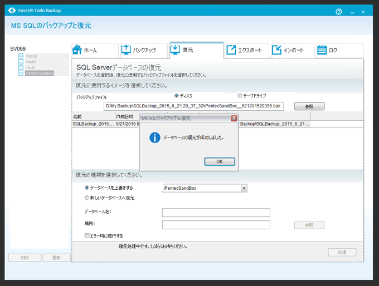The height and width of the screenshot is (286, 379).
Task: Open the エクスポート tab
Action: (247, 50)
